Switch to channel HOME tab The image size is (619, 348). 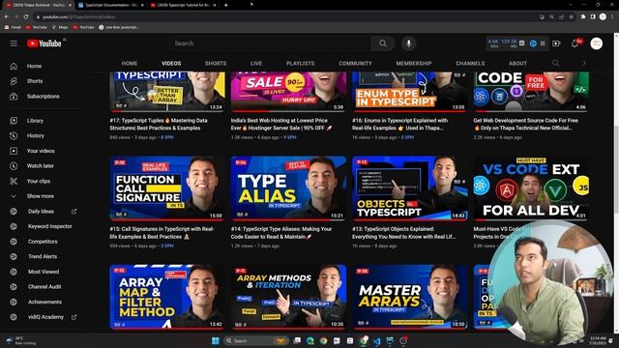pos(130,63)
